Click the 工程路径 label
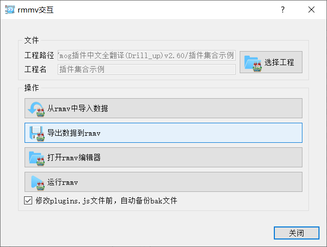This screenshot has height=247, width=327. tap(39, 55)
